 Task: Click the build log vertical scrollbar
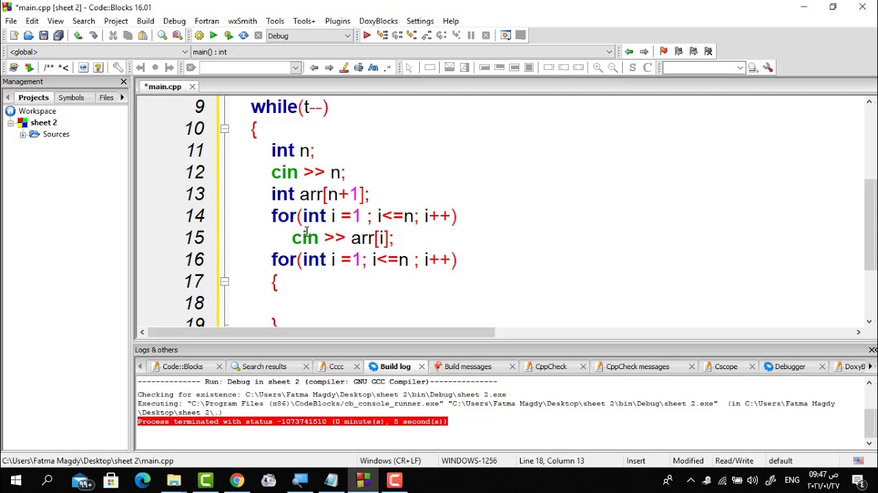click(x=870, y=422)
